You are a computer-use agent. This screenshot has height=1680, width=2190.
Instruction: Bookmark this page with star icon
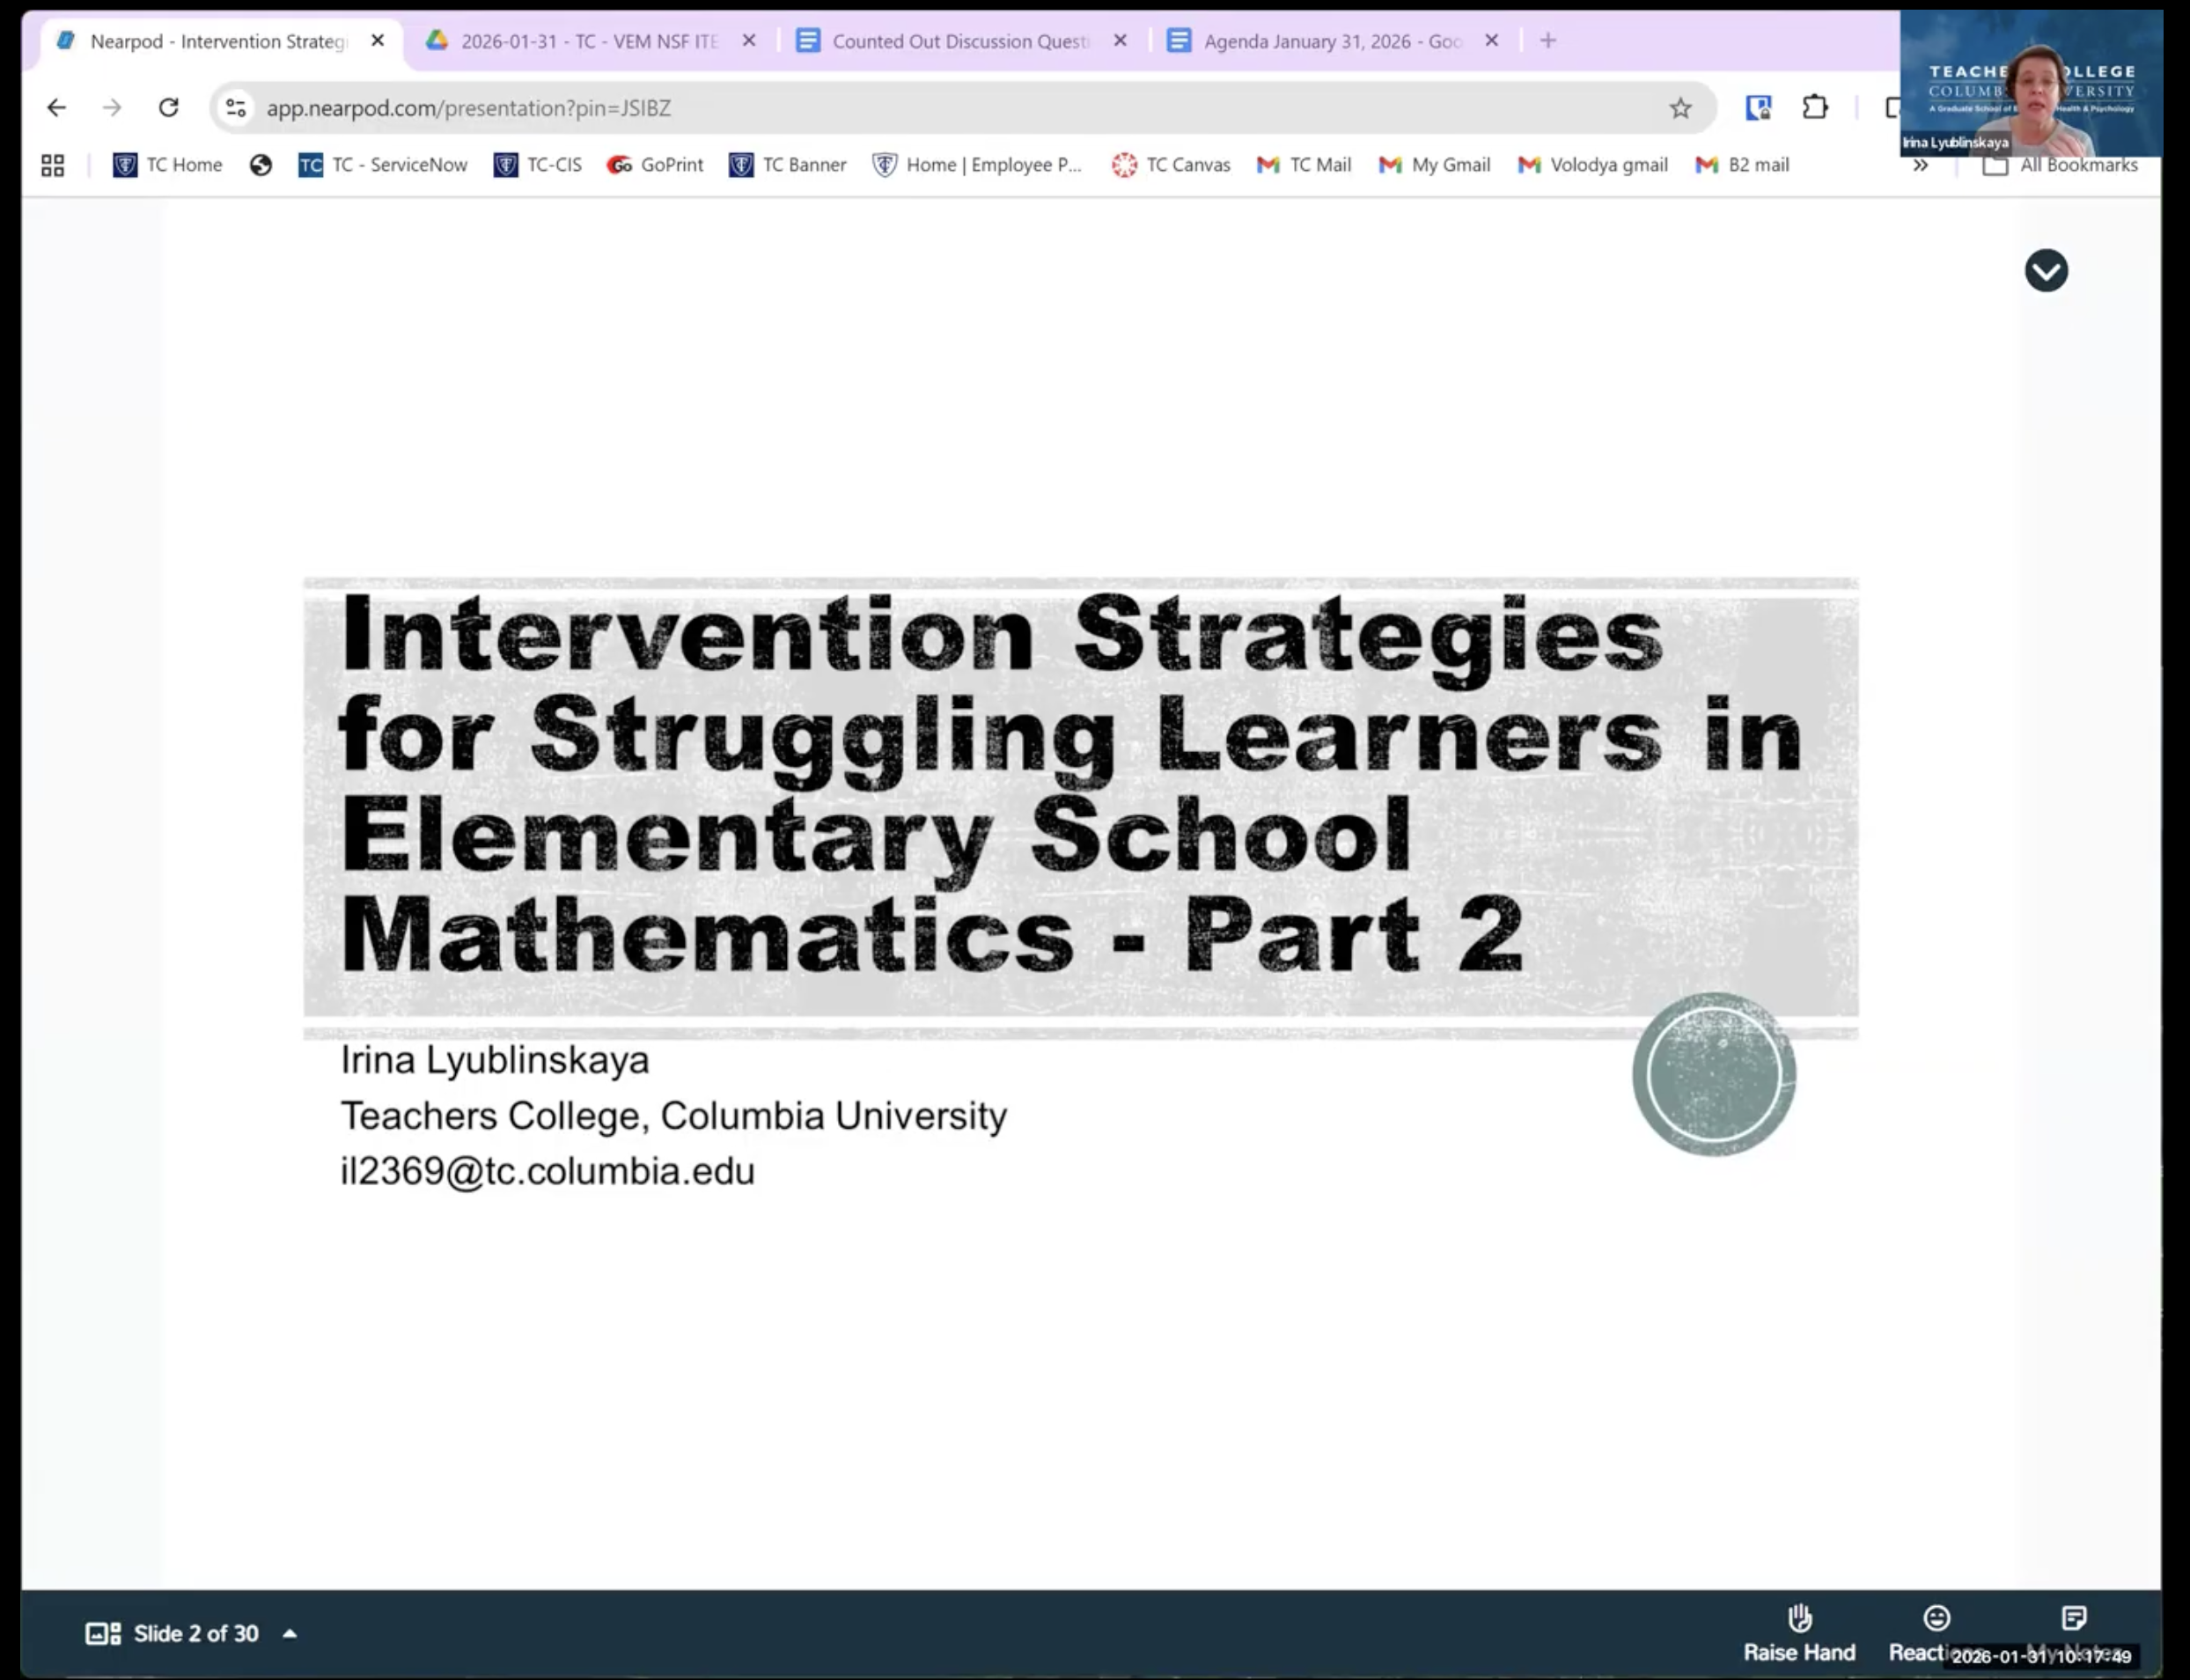1679,108
